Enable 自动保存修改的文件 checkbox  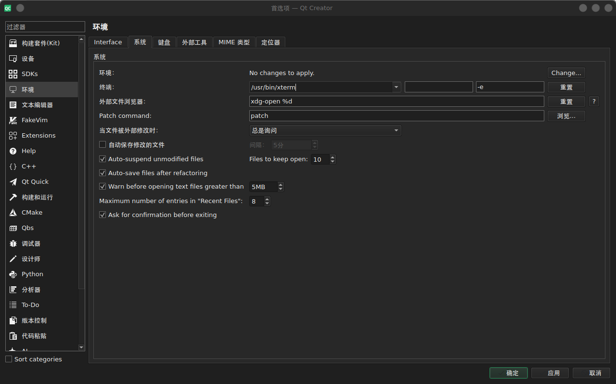click(x=103, y=144)
